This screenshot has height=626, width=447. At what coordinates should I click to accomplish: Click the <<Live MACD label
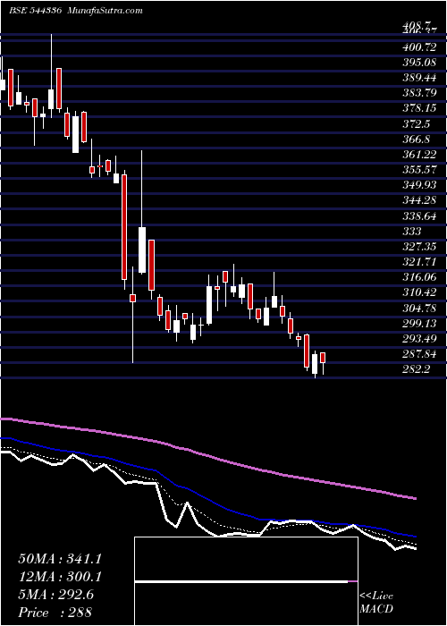pos(376,603)
